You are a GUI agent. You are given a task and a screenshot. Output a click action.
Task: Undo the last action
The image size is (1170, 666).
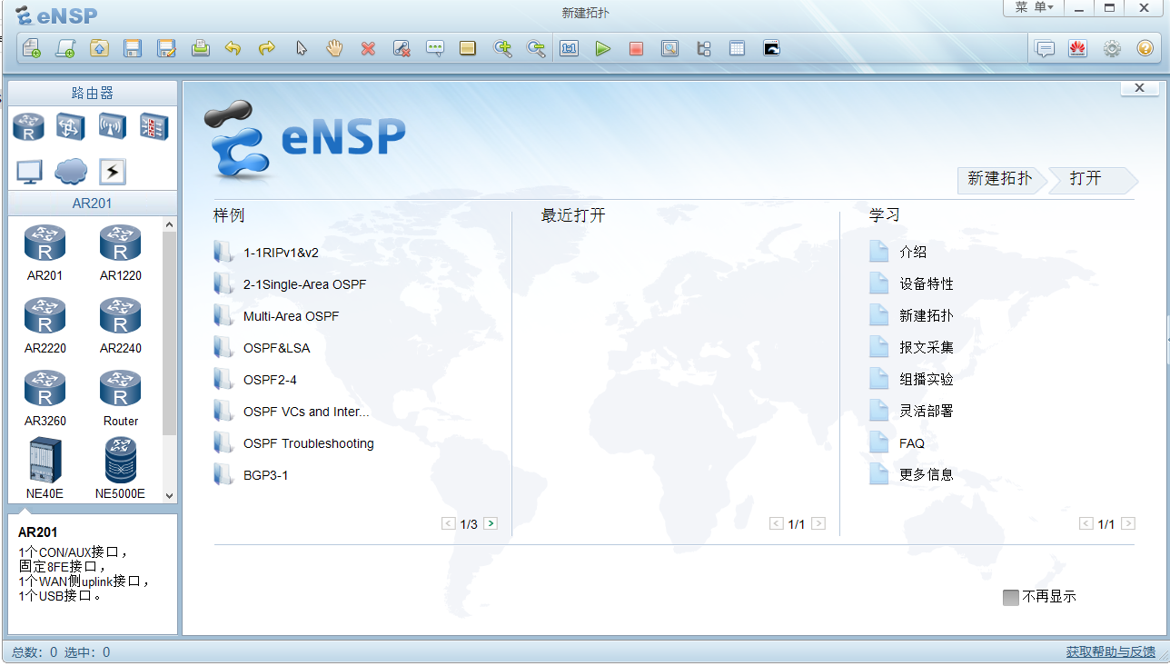[233, 48]
